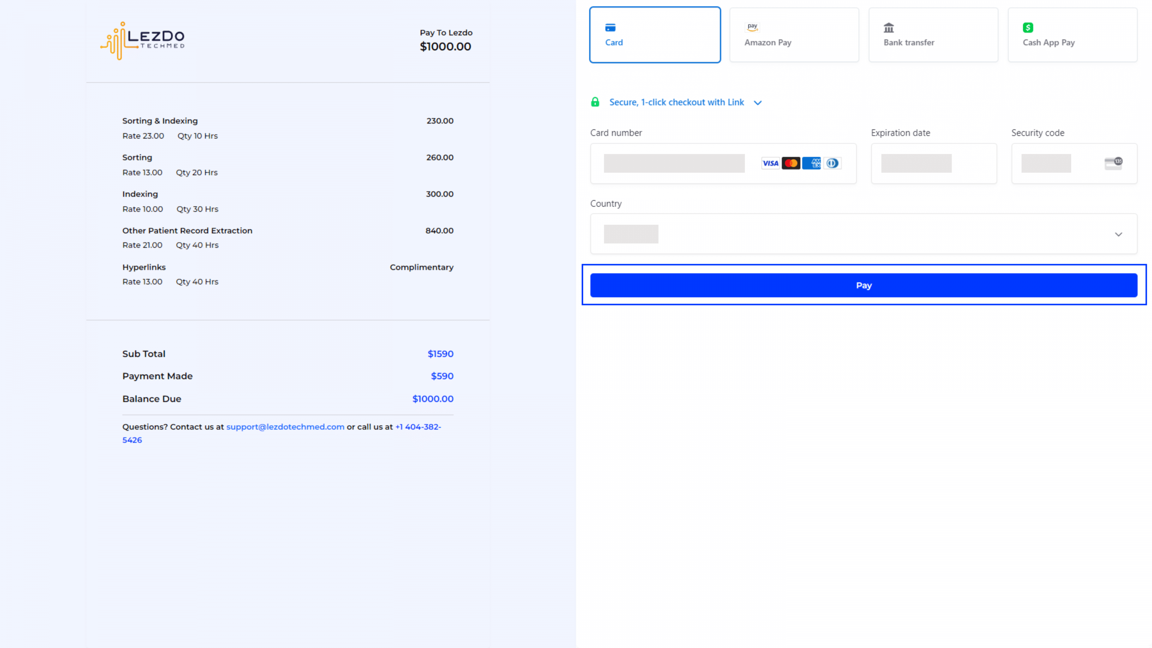Click the Lezdo Techmed logo
This screenshot has height=648, width=1152.
click(x=142, y=40)
